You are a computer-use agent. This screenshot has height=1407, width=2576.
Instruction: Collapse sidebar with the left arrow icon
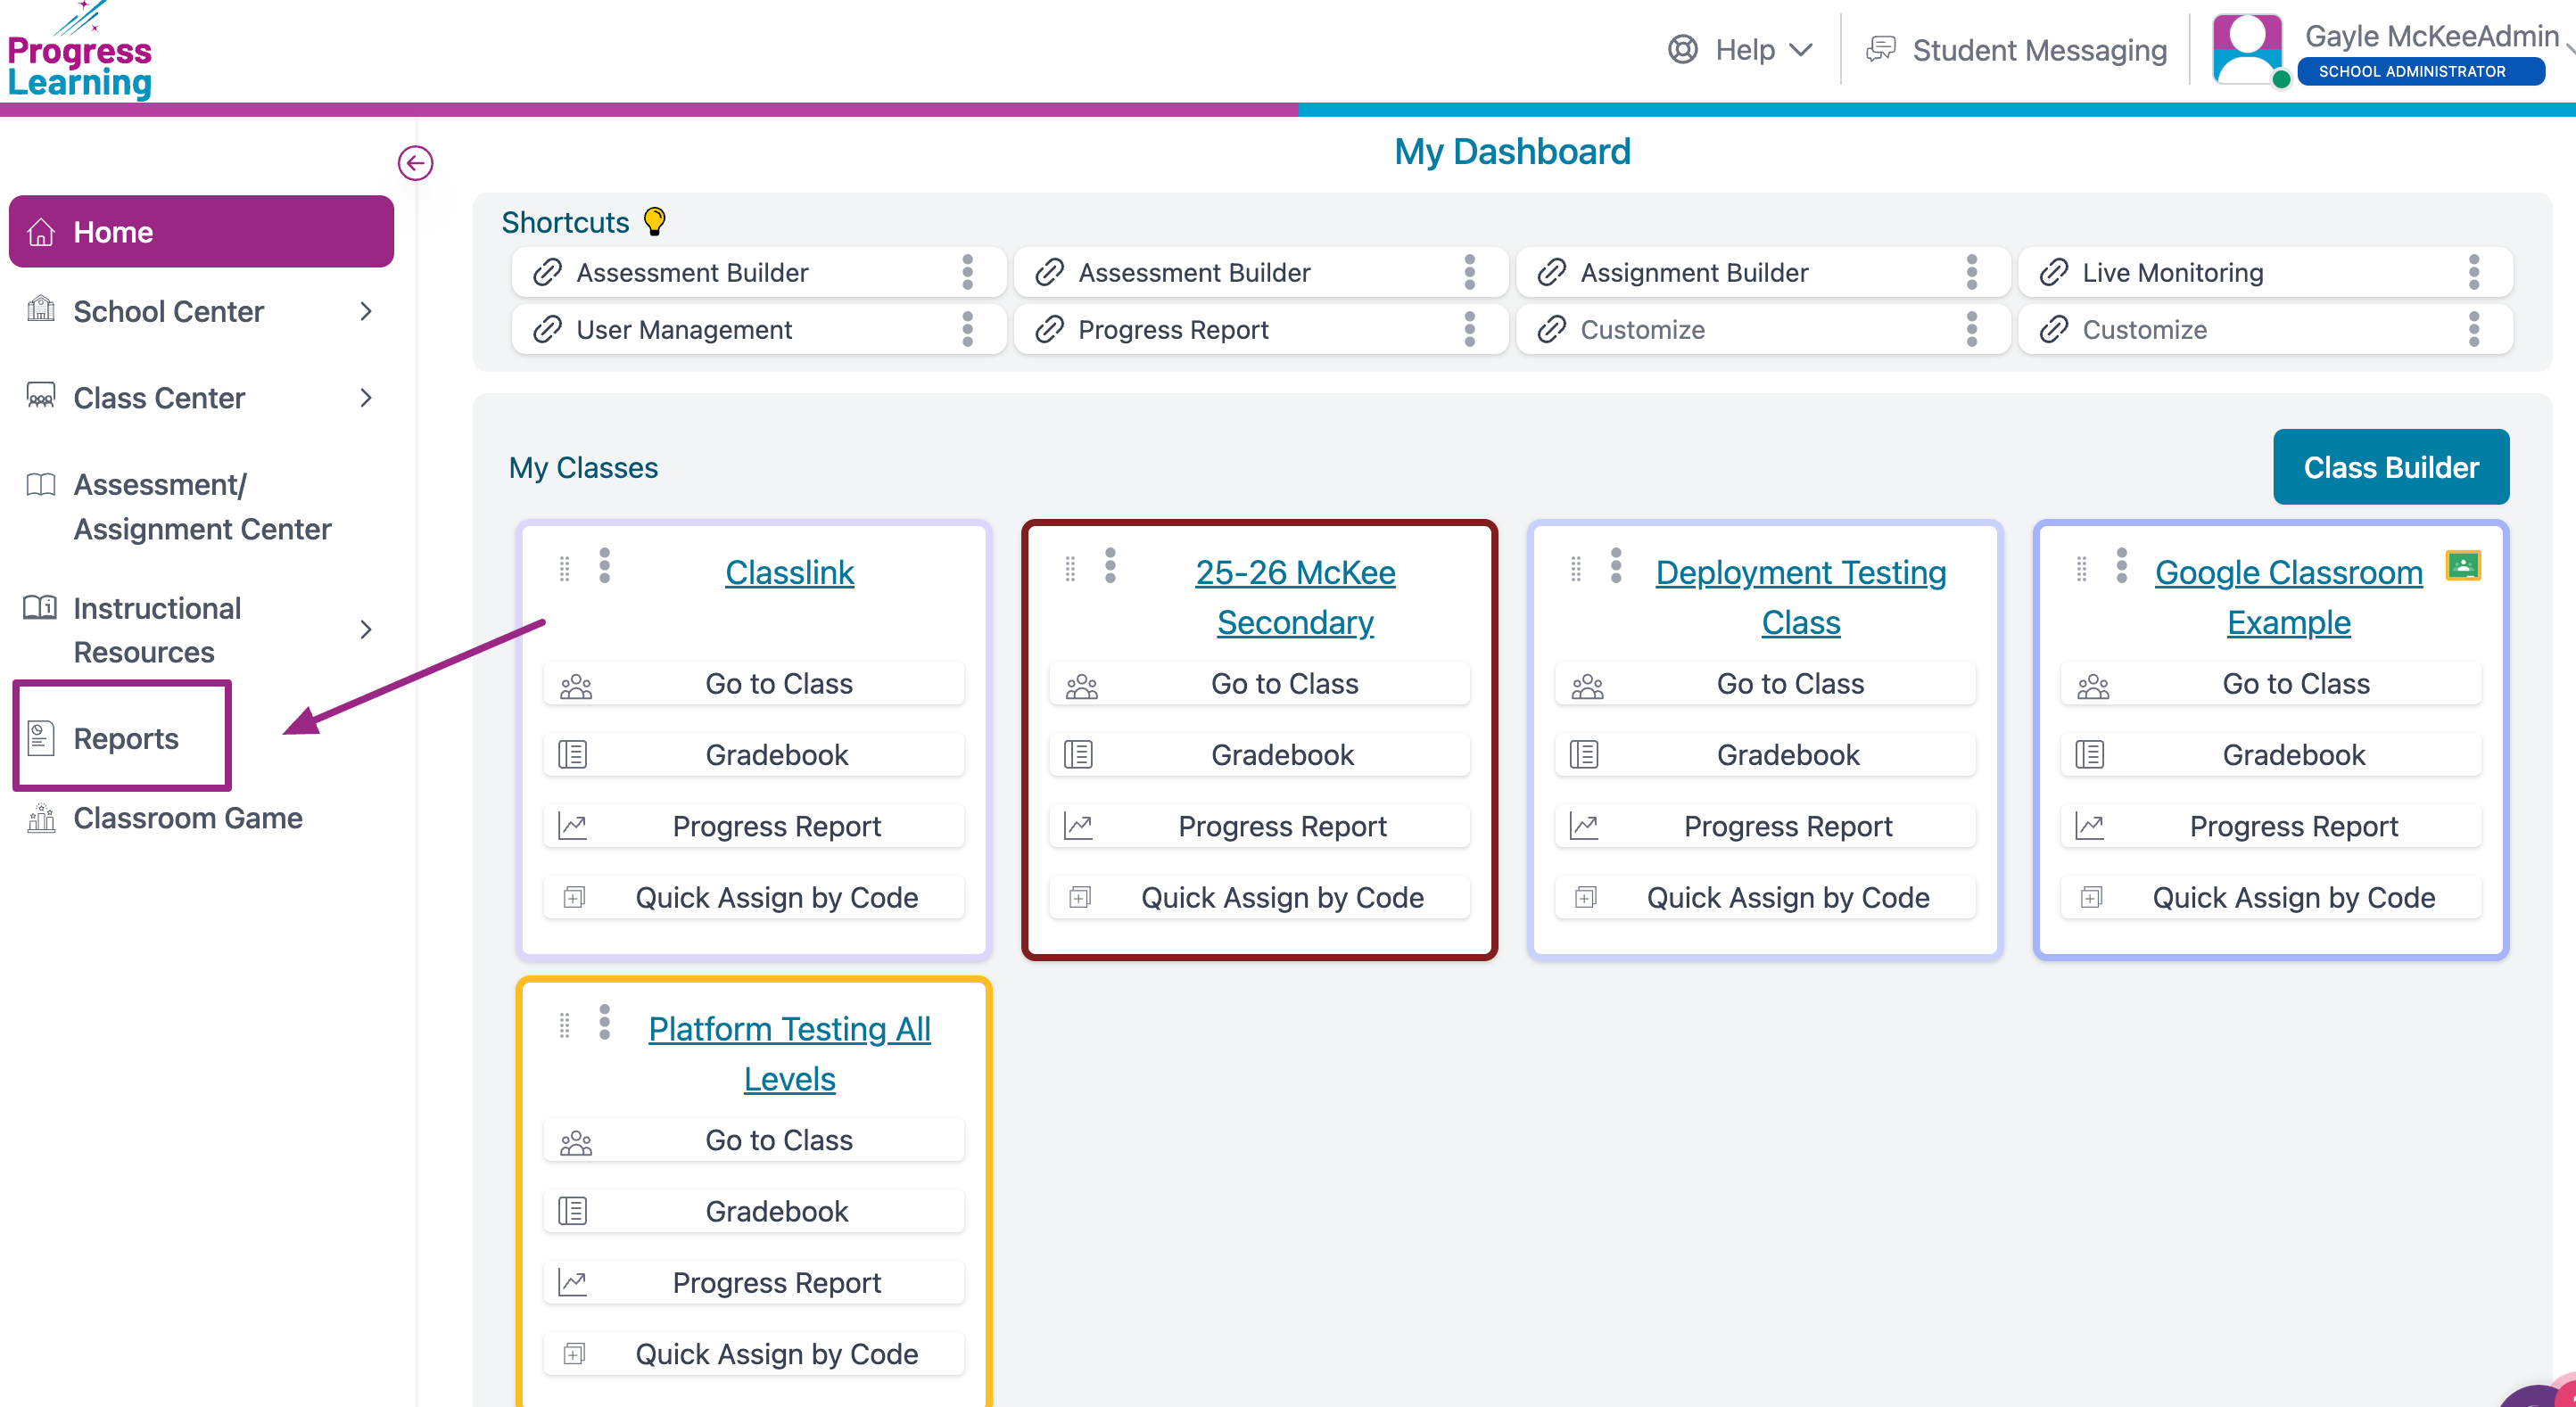click(x=415, y=163)
